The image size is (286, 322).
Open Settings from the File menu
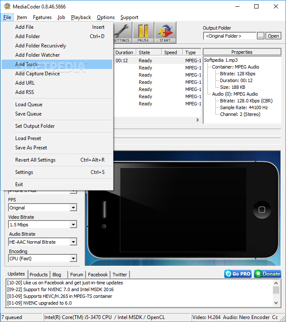click(x=57, y=172)
